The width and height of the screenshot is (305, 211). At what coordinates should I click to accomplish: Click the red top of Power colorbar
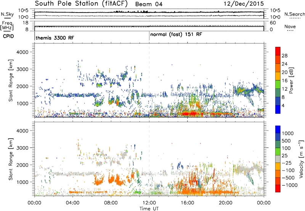[278, 51]
